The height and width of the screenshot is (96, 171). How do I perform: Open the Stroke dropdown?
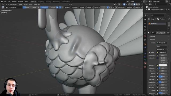click(83, 7)
